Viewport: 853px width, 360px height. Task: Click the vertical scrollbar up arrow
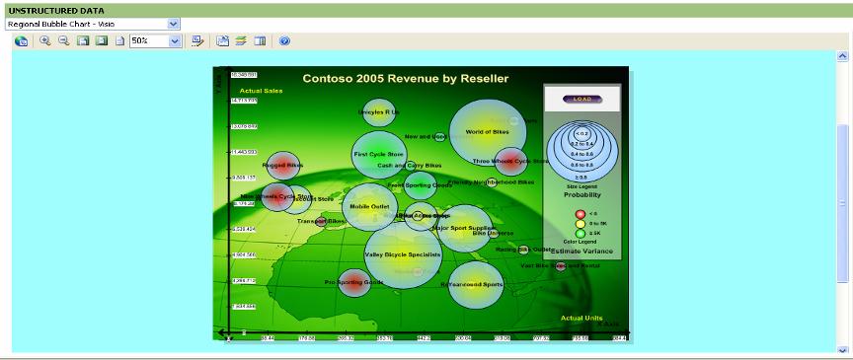point(842,56)
